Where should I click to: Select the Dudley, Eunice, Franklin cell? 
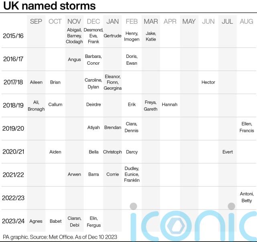pyautogui.click(x=132, y=174)
